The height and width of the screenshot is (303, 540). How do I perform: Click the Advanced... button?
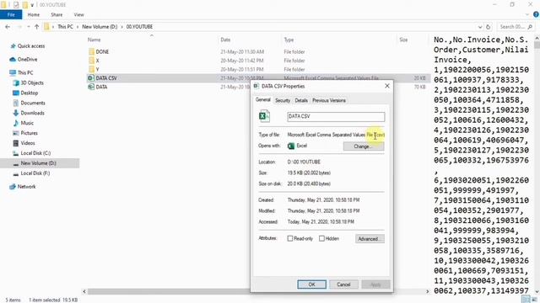(370, 239)
